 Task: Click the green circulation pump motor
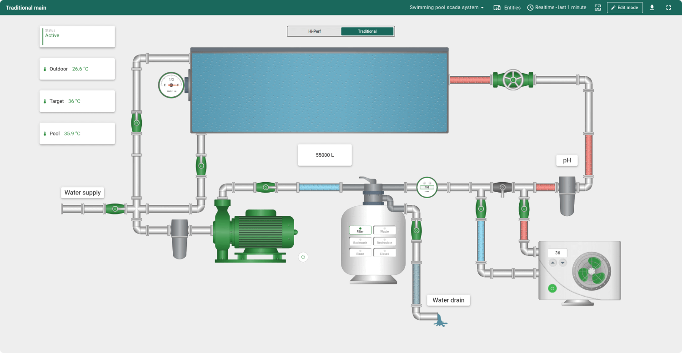[x=257, y=236]
